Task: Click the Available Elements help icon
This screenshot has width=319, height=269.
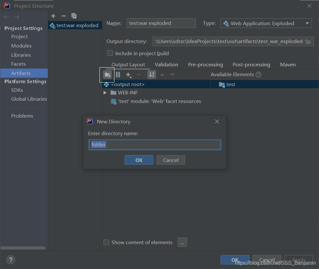Action: tap(258, 75)
